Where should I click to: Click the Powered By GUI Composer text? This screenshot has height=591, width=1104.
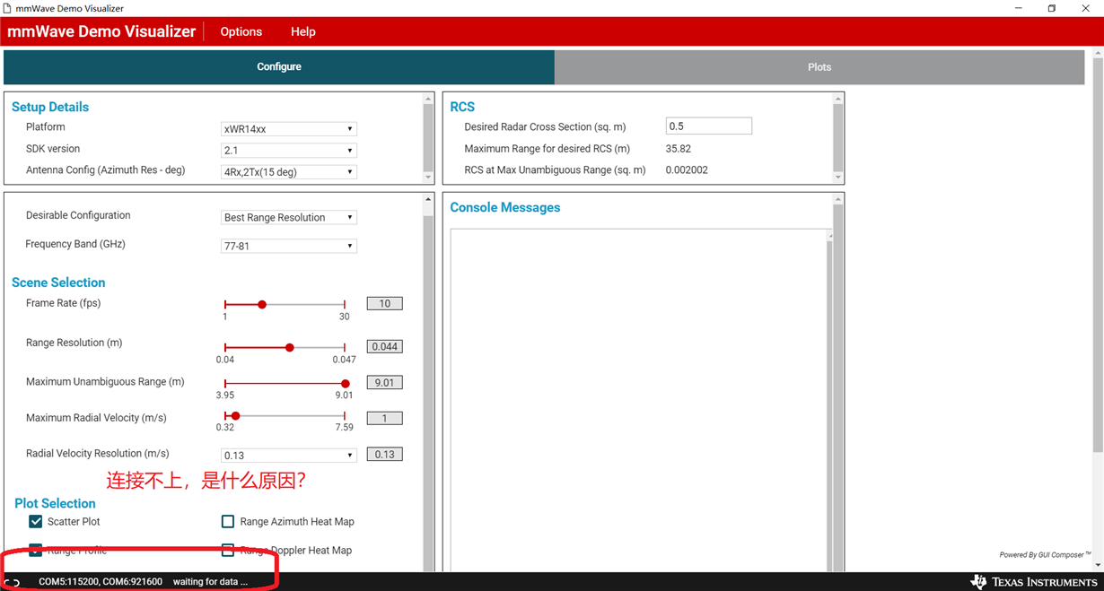pos(1046,555)
